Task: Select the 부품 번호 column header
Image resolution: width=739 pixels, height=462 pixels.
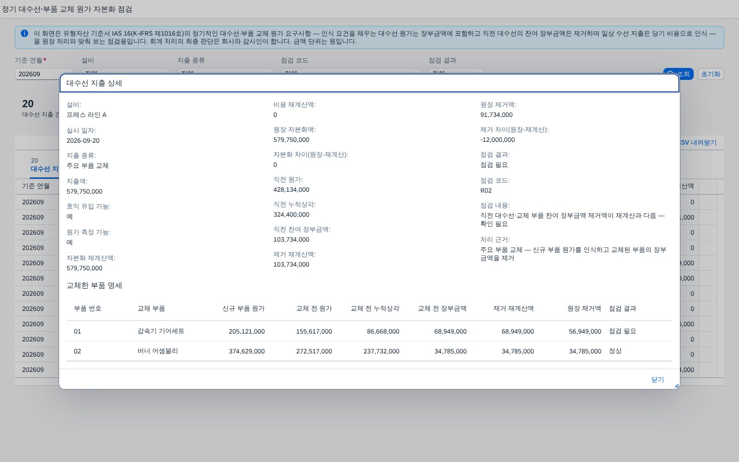Action: tap(88, 308)
